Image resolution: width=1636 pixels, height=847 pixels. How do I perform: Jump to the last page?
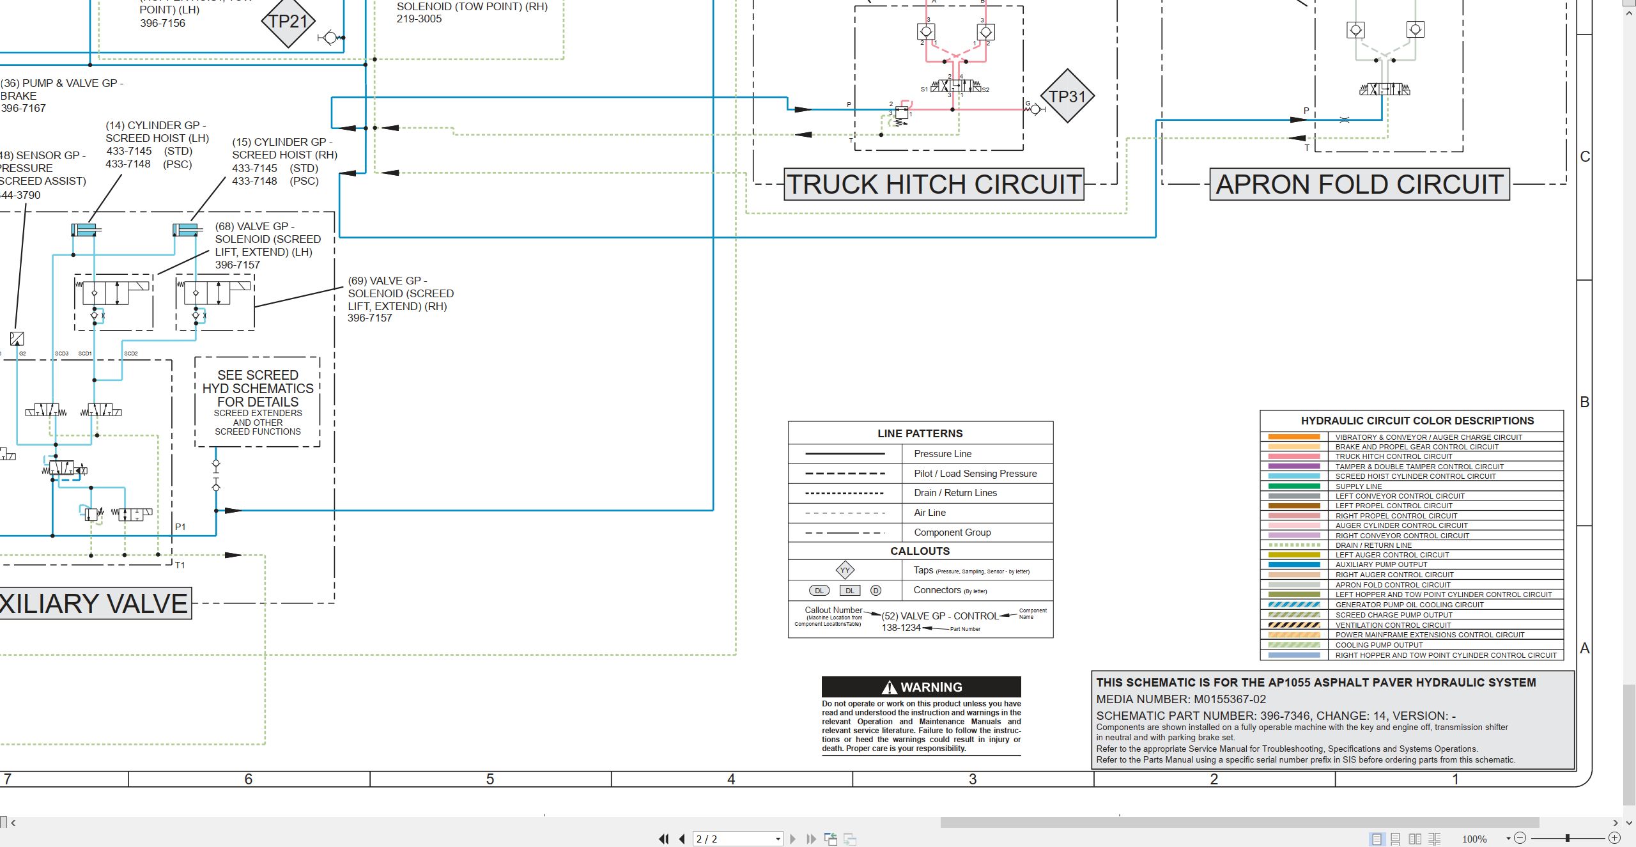[811, 839]
